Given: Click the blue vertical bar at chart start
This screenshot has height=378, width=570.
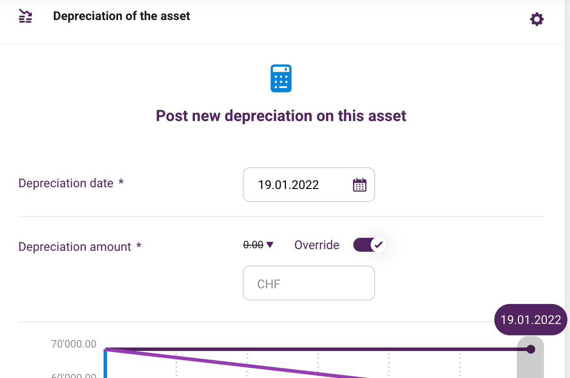Looking at the screenshot, I should click(x=105, y=364).
